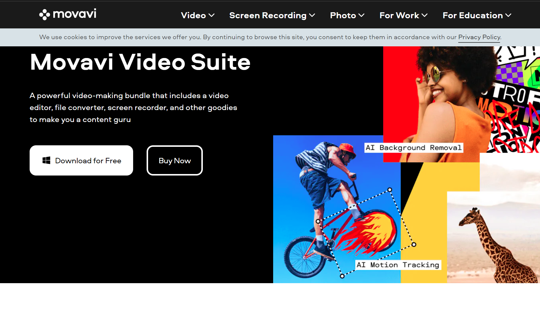Open the Privacy Policy link
This screenshot has height=331, width=540.
[x=479, y=37]
